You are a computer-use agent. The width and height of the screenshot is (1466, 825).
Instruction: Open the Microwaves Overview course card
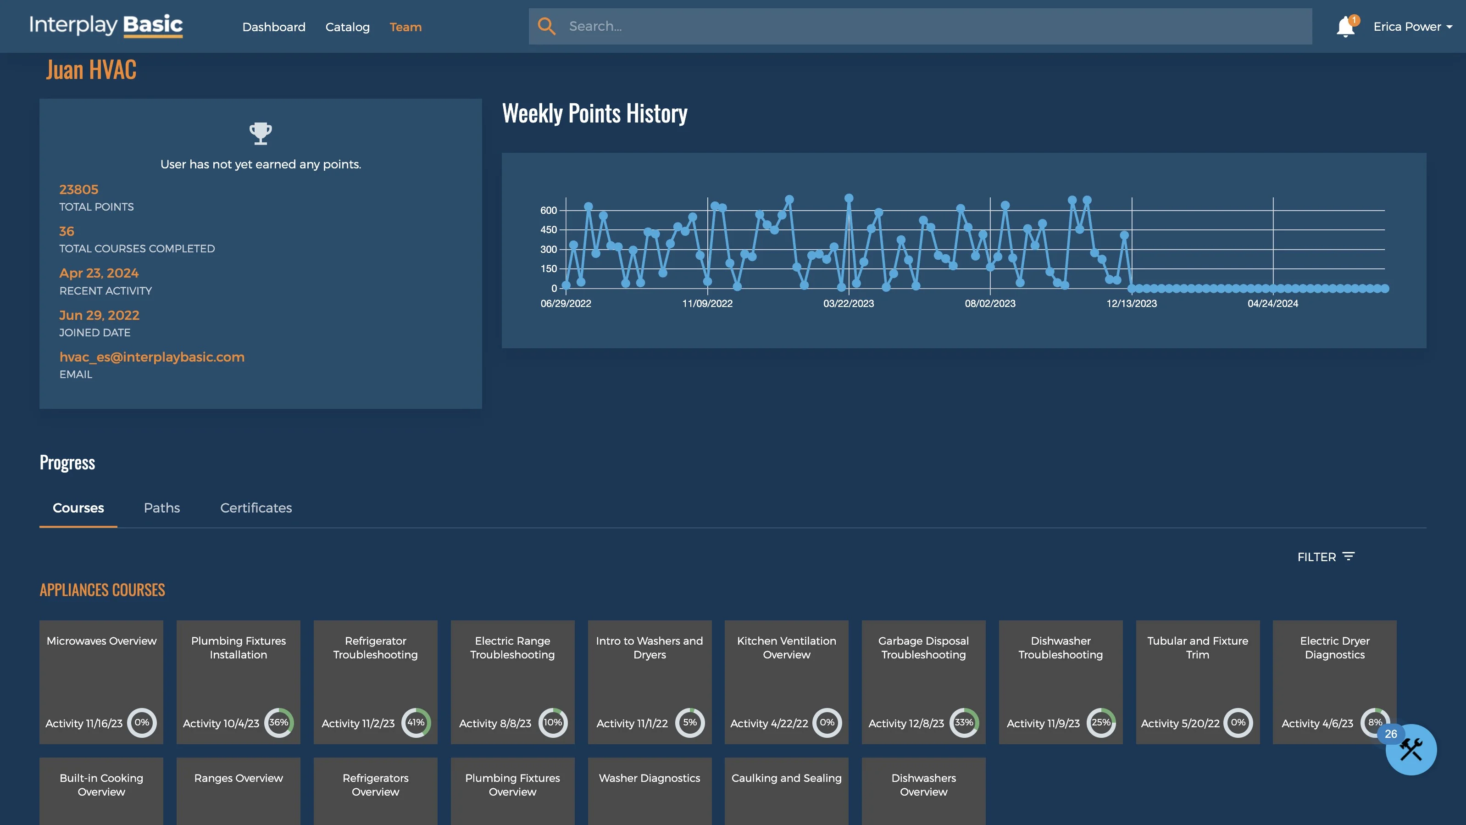pos(101,682)
